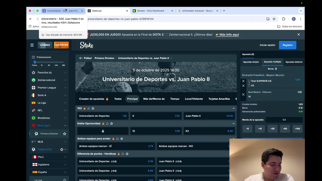Go back using the arrow before Fútbol
Viewport: 322px width, 181px height.
click(81, 58)
